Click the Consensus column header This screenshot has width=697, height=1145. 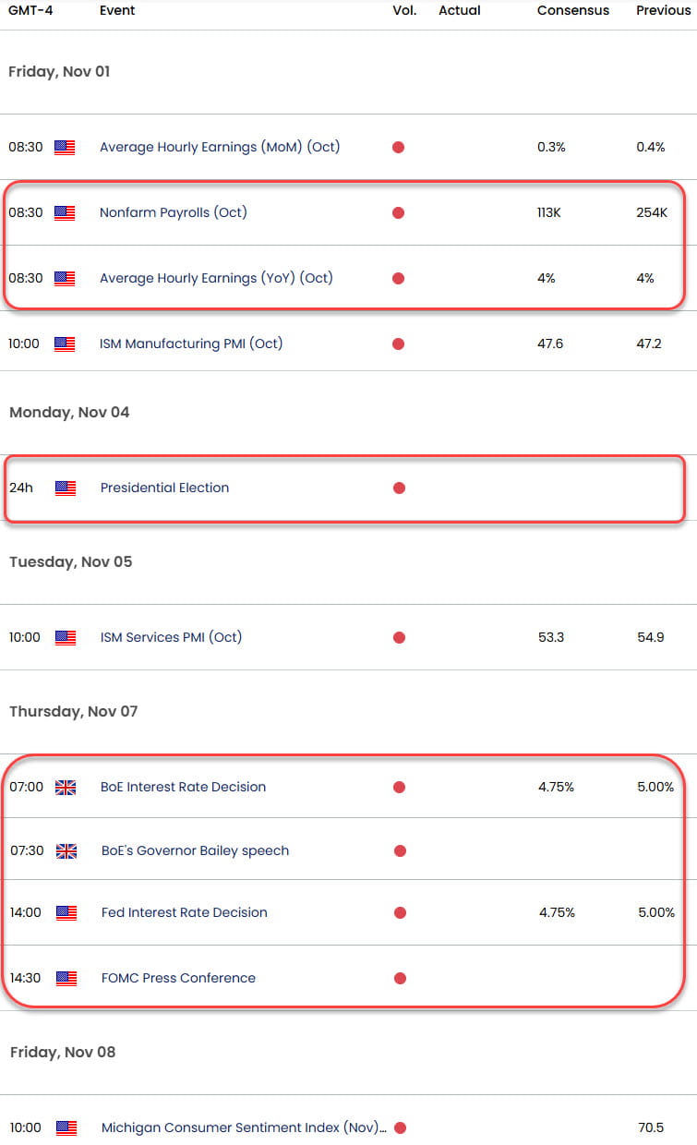click(572, 10)
